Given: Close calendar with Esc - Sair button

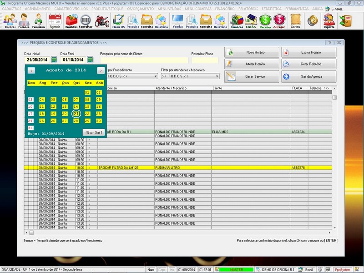Looking at the screenshot, I should (x=94, y=132).
